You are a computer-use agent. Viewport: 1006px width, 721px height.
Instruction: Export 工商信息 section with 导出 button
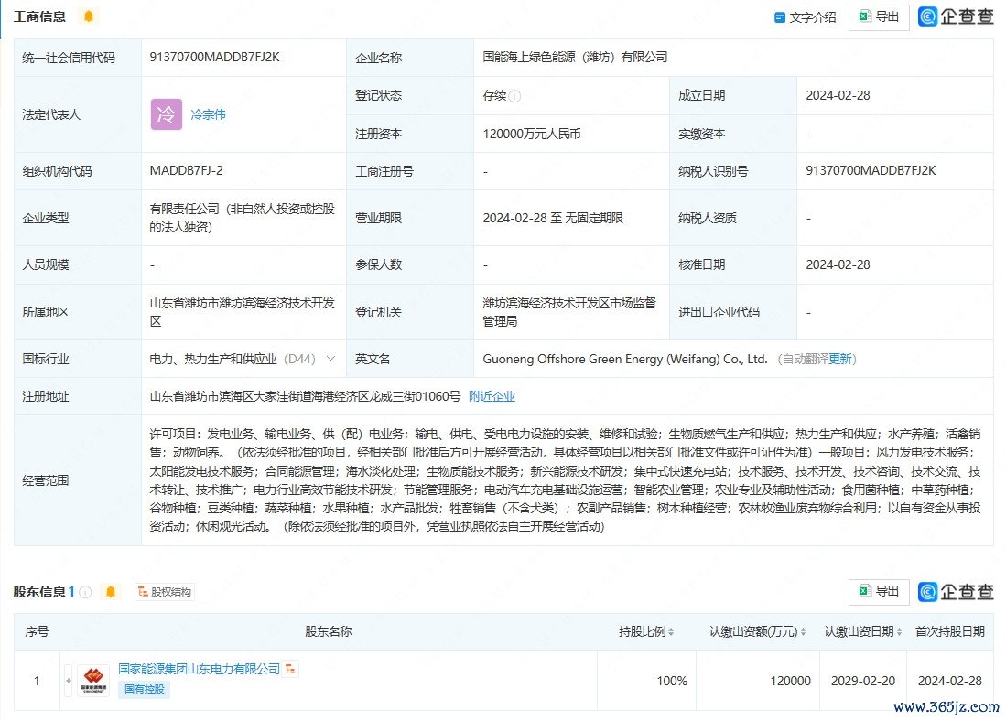tap(879, 17)
